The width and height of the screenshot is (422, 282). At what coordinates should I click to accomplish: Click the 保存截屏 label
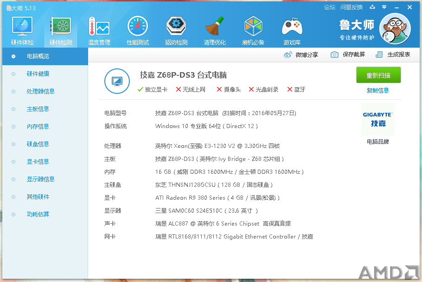(354, 55)
